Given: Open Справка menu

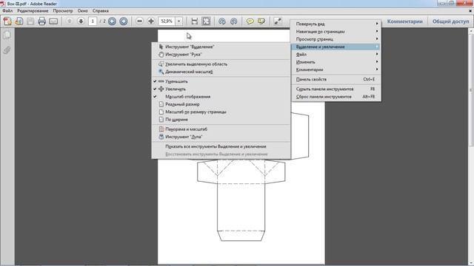Looking at the screenshot, I should click(101, 10).
